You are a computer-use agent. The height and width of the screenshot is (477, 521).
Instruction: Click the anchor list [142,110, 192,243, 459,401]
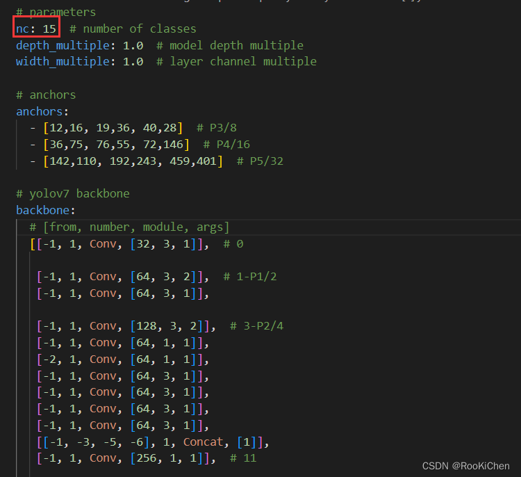[133, 161]
